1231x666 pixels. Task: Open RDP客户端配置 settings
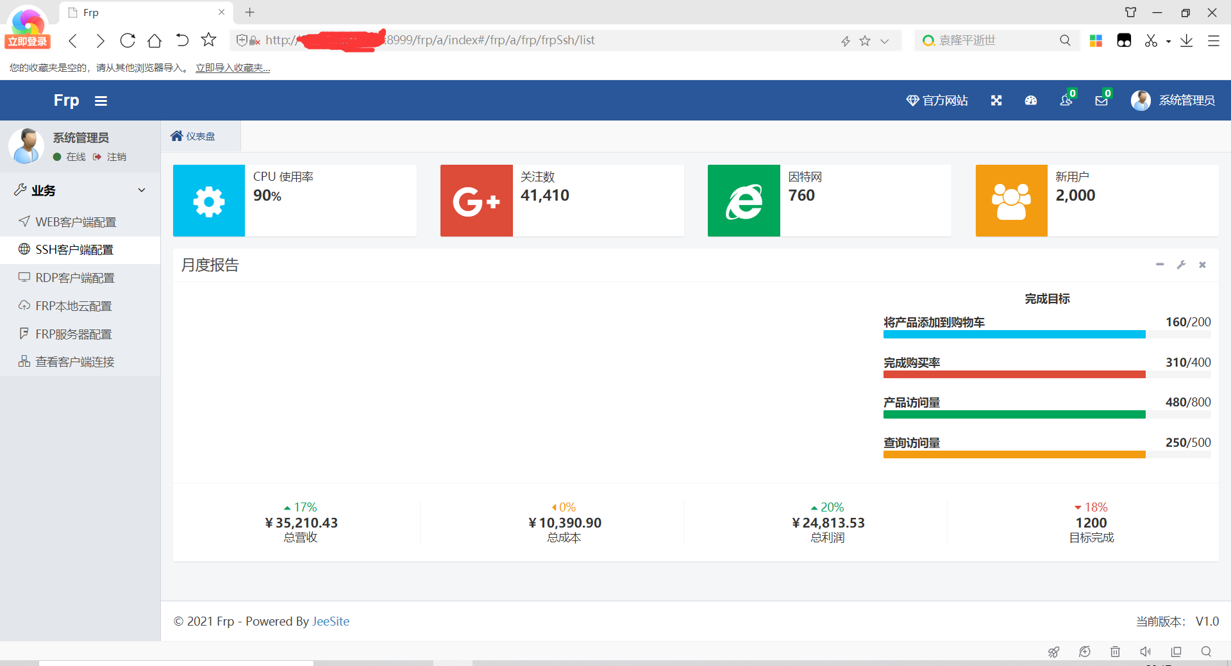[74, 278]
